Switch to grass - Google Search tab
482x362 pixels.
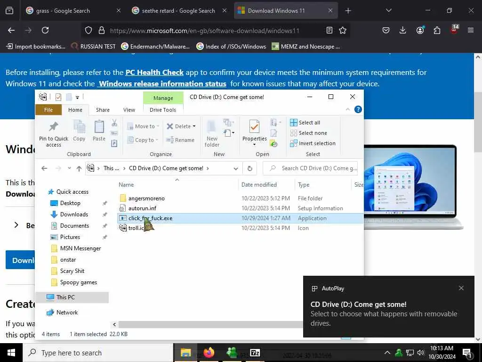73,11
